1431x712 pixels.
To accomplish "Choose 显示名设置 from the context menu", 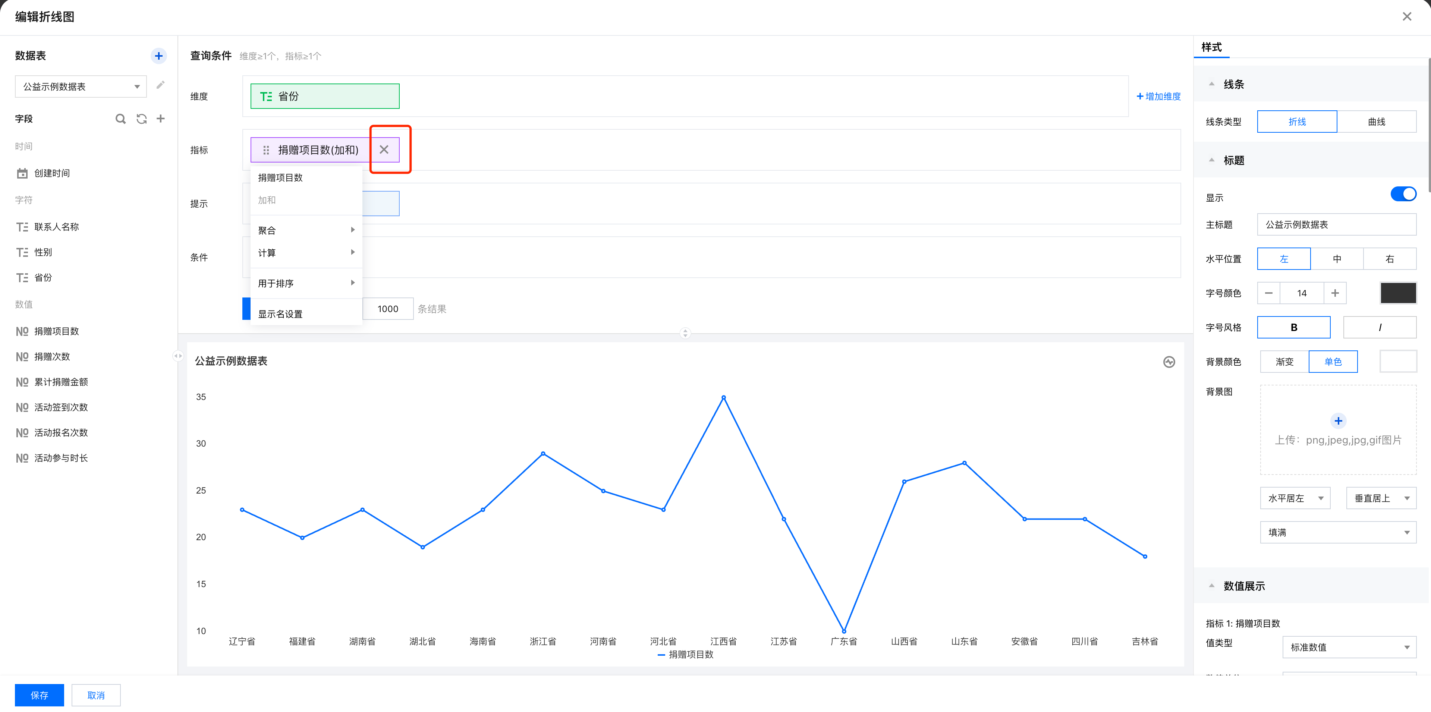I will 280,314.
